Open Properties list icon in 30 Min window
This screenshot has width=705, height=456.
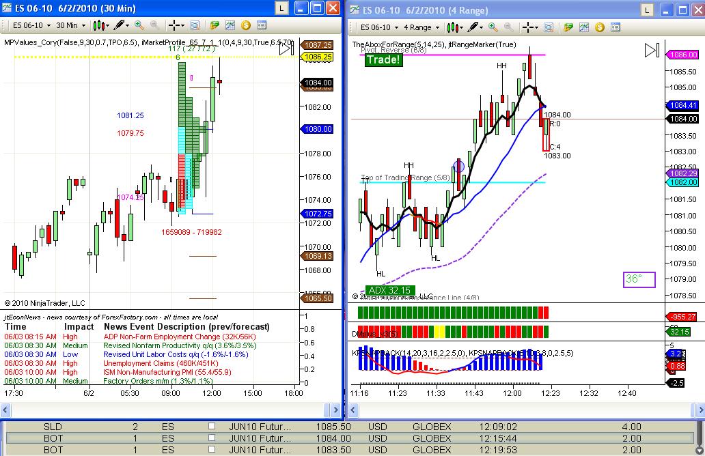coord(261,26)
